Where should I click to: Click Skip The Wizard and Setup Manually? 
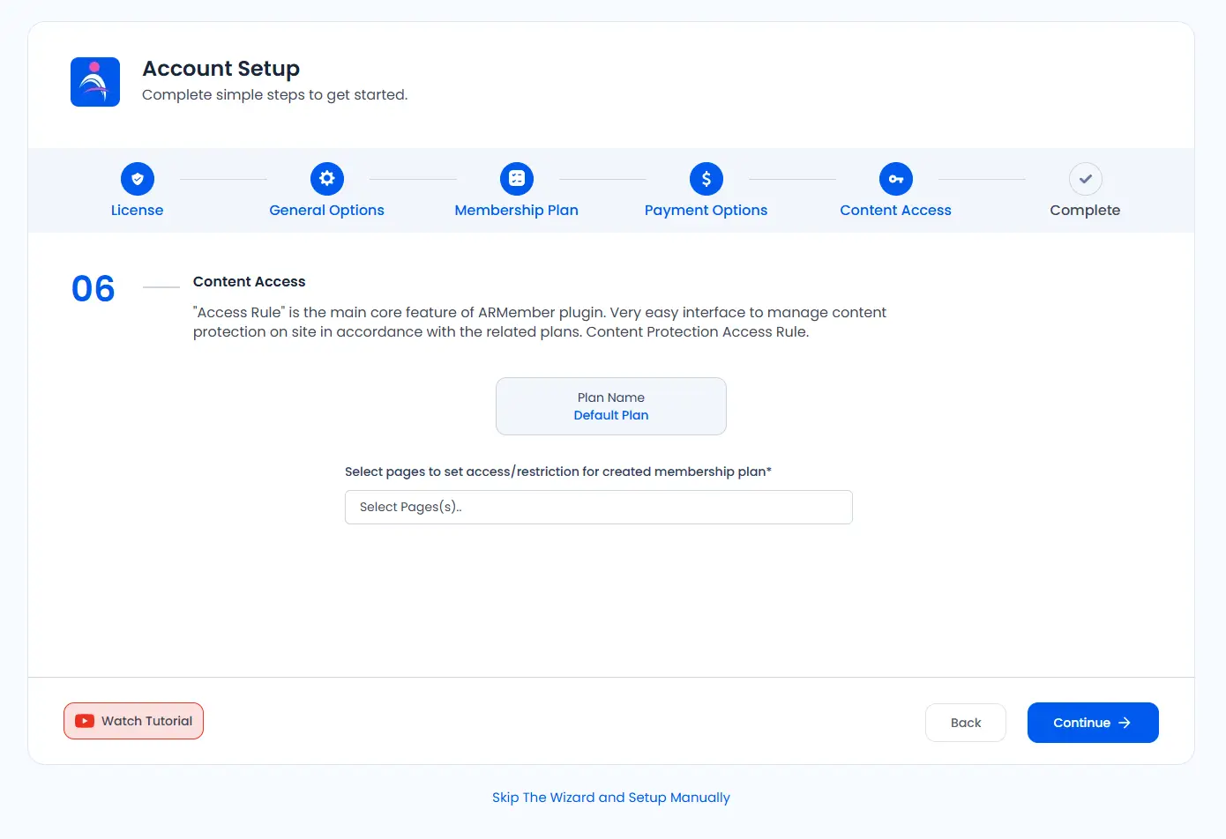611,798
